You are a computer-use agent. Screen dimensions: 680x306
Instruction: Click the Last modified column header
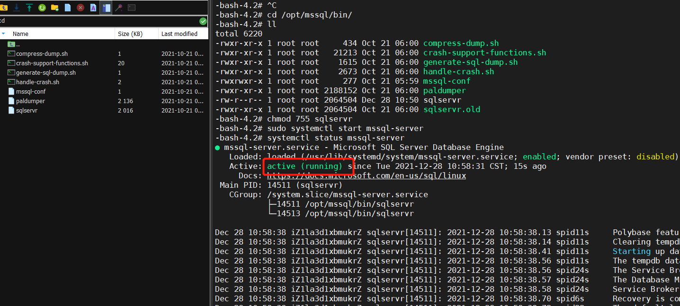coord(179,34)
